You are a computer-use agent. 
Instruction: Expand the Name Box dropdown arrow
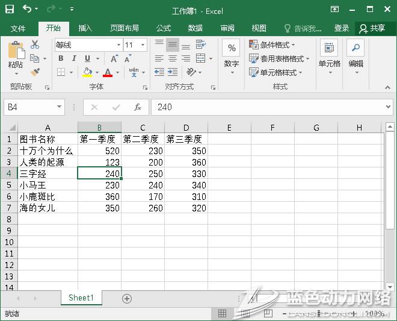[60, 107]
